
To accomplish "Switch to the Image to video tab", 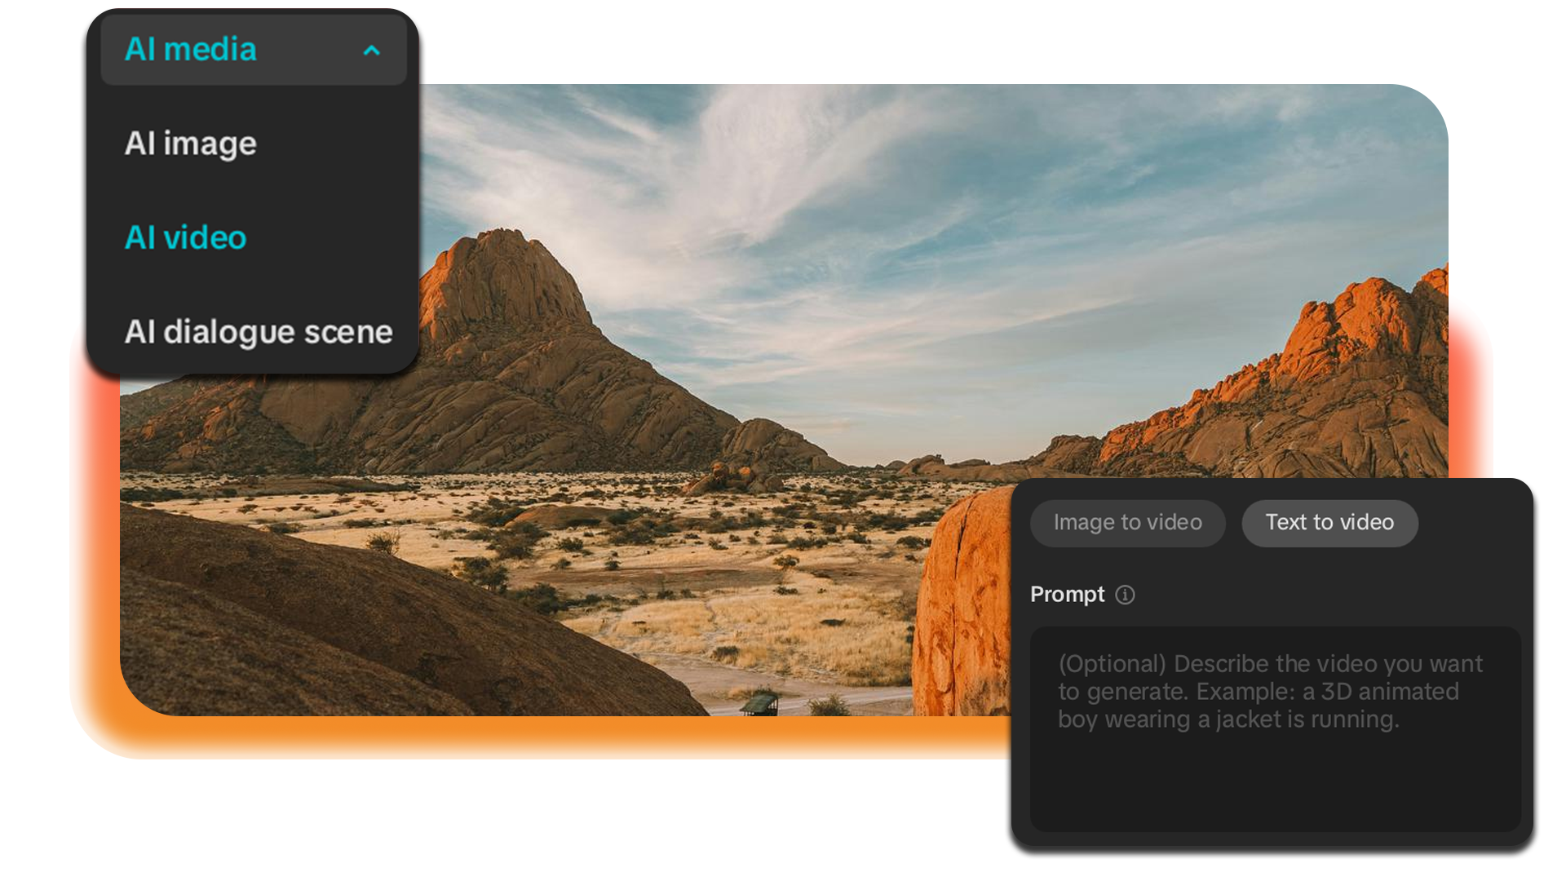I will (1127, 523).
